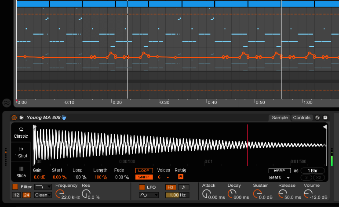Select the 24 dB filter slope
Screen dimensions: 339x207
tap(26, 195)
